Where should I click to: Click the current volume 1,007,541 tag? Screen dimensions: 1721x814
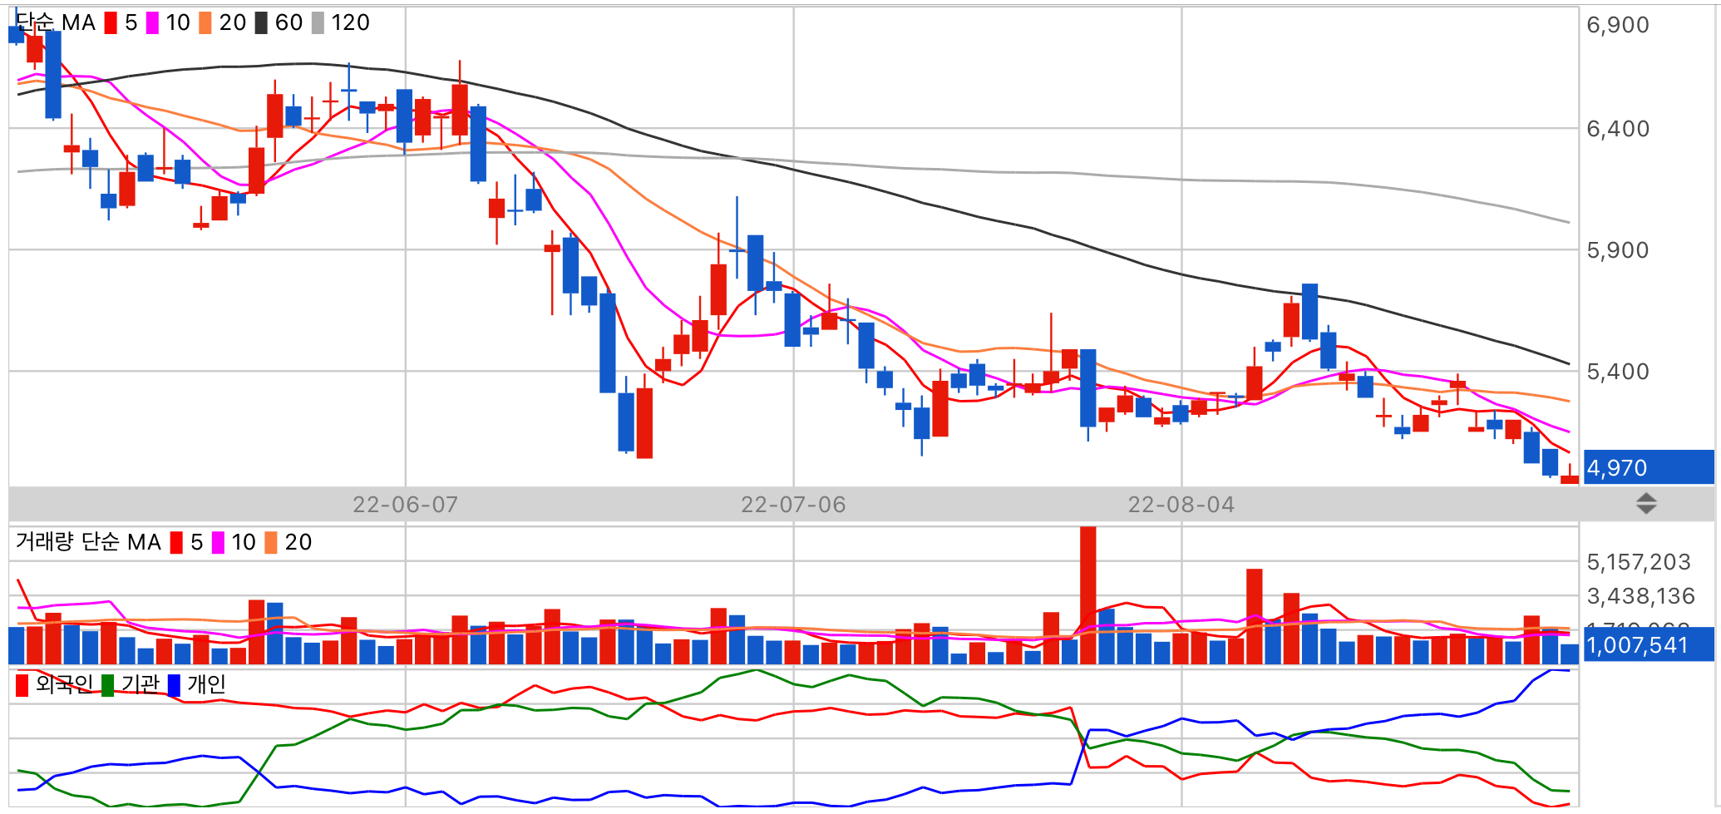(x=1649, y=645)
